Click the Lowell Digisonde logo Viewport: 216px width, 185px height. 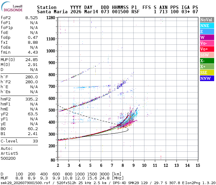(x=12, y=7)
